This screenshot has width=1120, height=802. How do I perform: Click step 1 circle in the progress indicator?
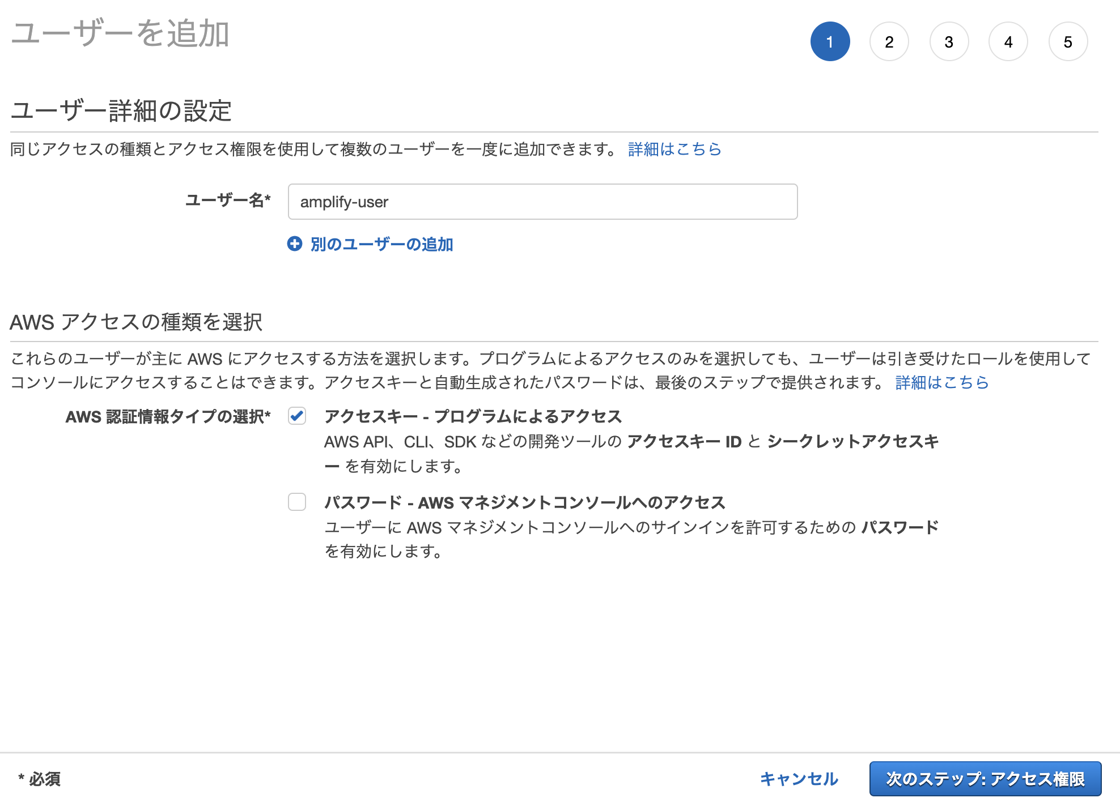[830, 41]
